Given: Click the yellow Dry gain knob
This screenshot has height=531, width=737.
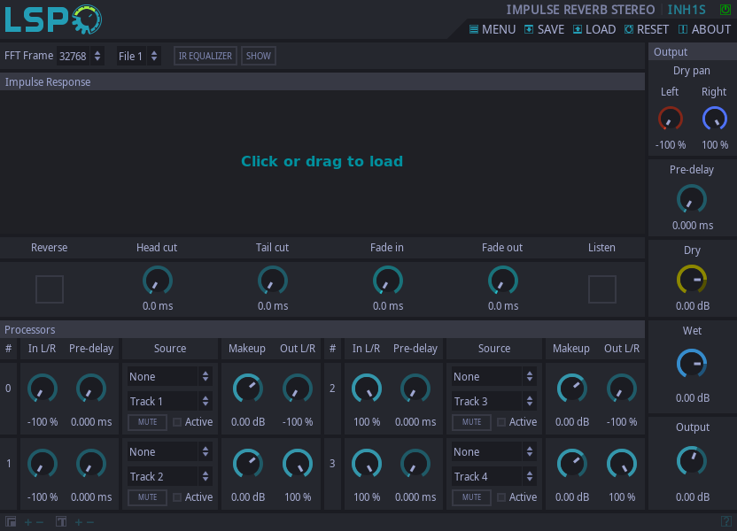Looking at the screenshot, I should 692,280.
